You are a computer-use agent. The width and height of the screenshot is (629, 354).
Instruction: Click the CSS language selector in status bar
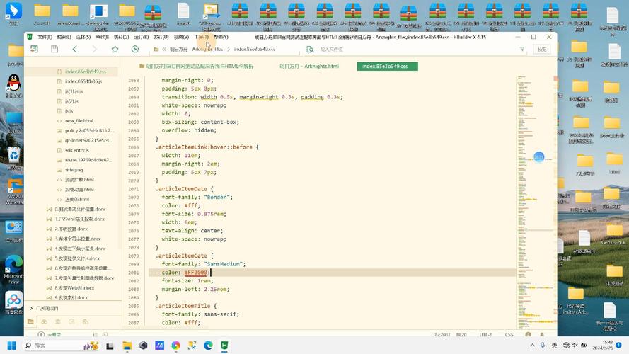click(x=509, y=334)
